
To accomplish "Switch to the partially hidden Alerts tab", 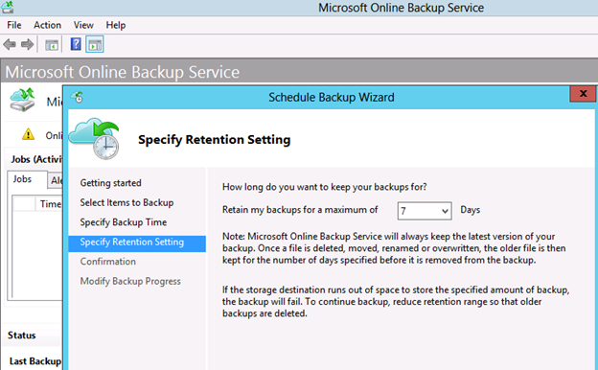I will click(x=56, y=180).
